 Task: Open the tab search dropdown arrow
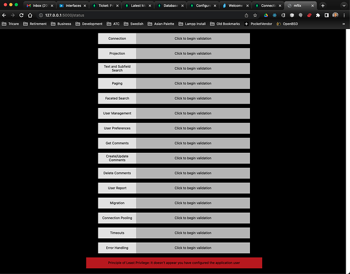click(x=344, y=5)
